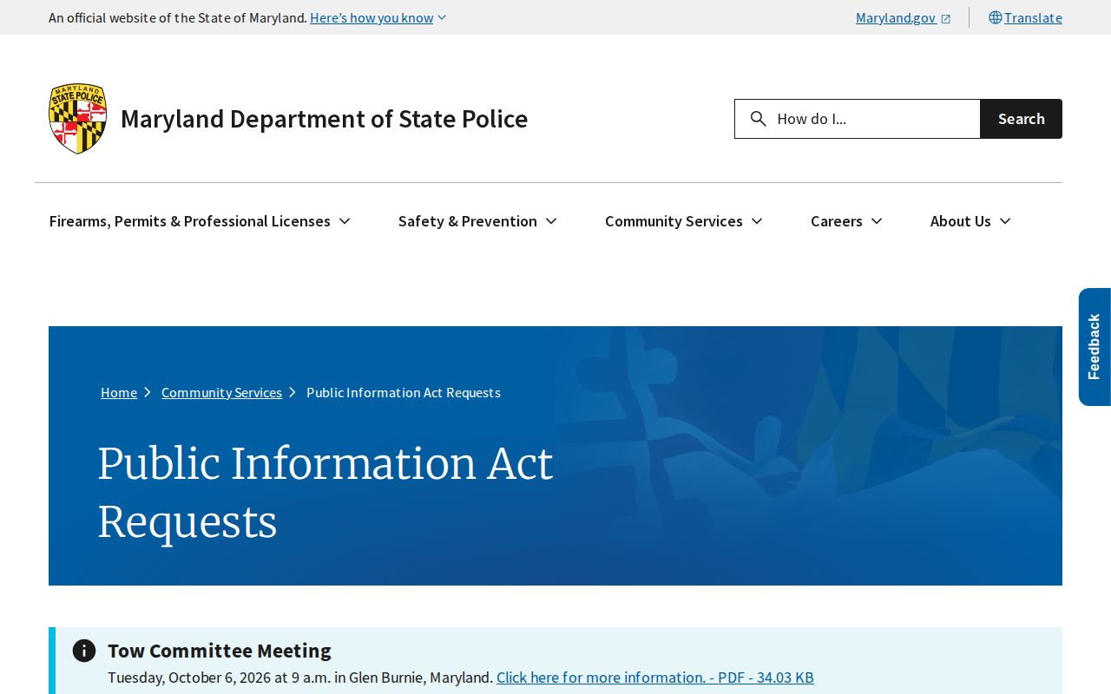Expand the Safety & Prevention chevron
This screenshot has height=694, width=1111.
[551, 221]
